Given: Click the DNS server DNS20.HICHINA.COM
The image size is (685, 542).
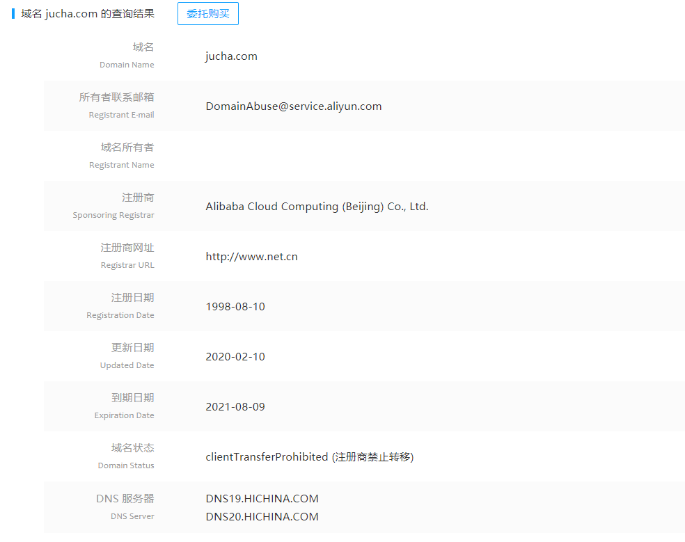Looking at the screenshot, I should (x=262, y=516).
